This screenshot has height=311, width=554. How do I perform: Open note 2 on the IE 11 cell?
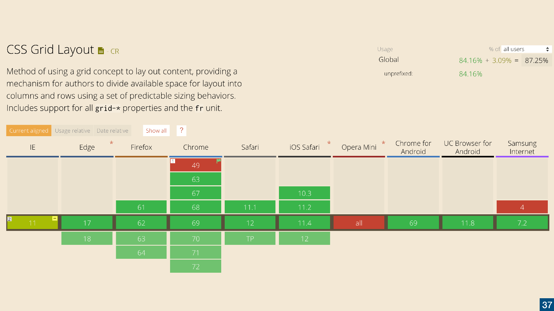pos(9,219)
